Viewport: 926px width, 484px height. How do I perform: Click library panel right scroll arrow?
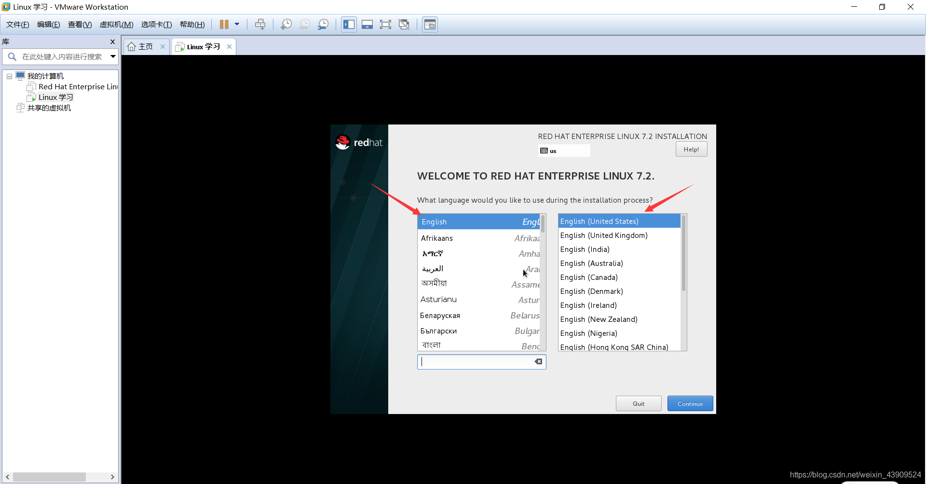click(x=112, y=477)
